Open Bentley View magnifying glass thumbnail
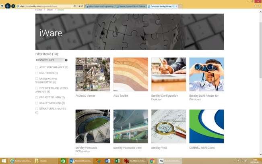 (x=169, y=127)
